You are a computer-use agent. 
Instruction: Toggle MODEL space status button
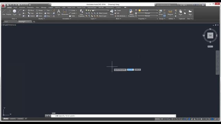click(157, 119)
